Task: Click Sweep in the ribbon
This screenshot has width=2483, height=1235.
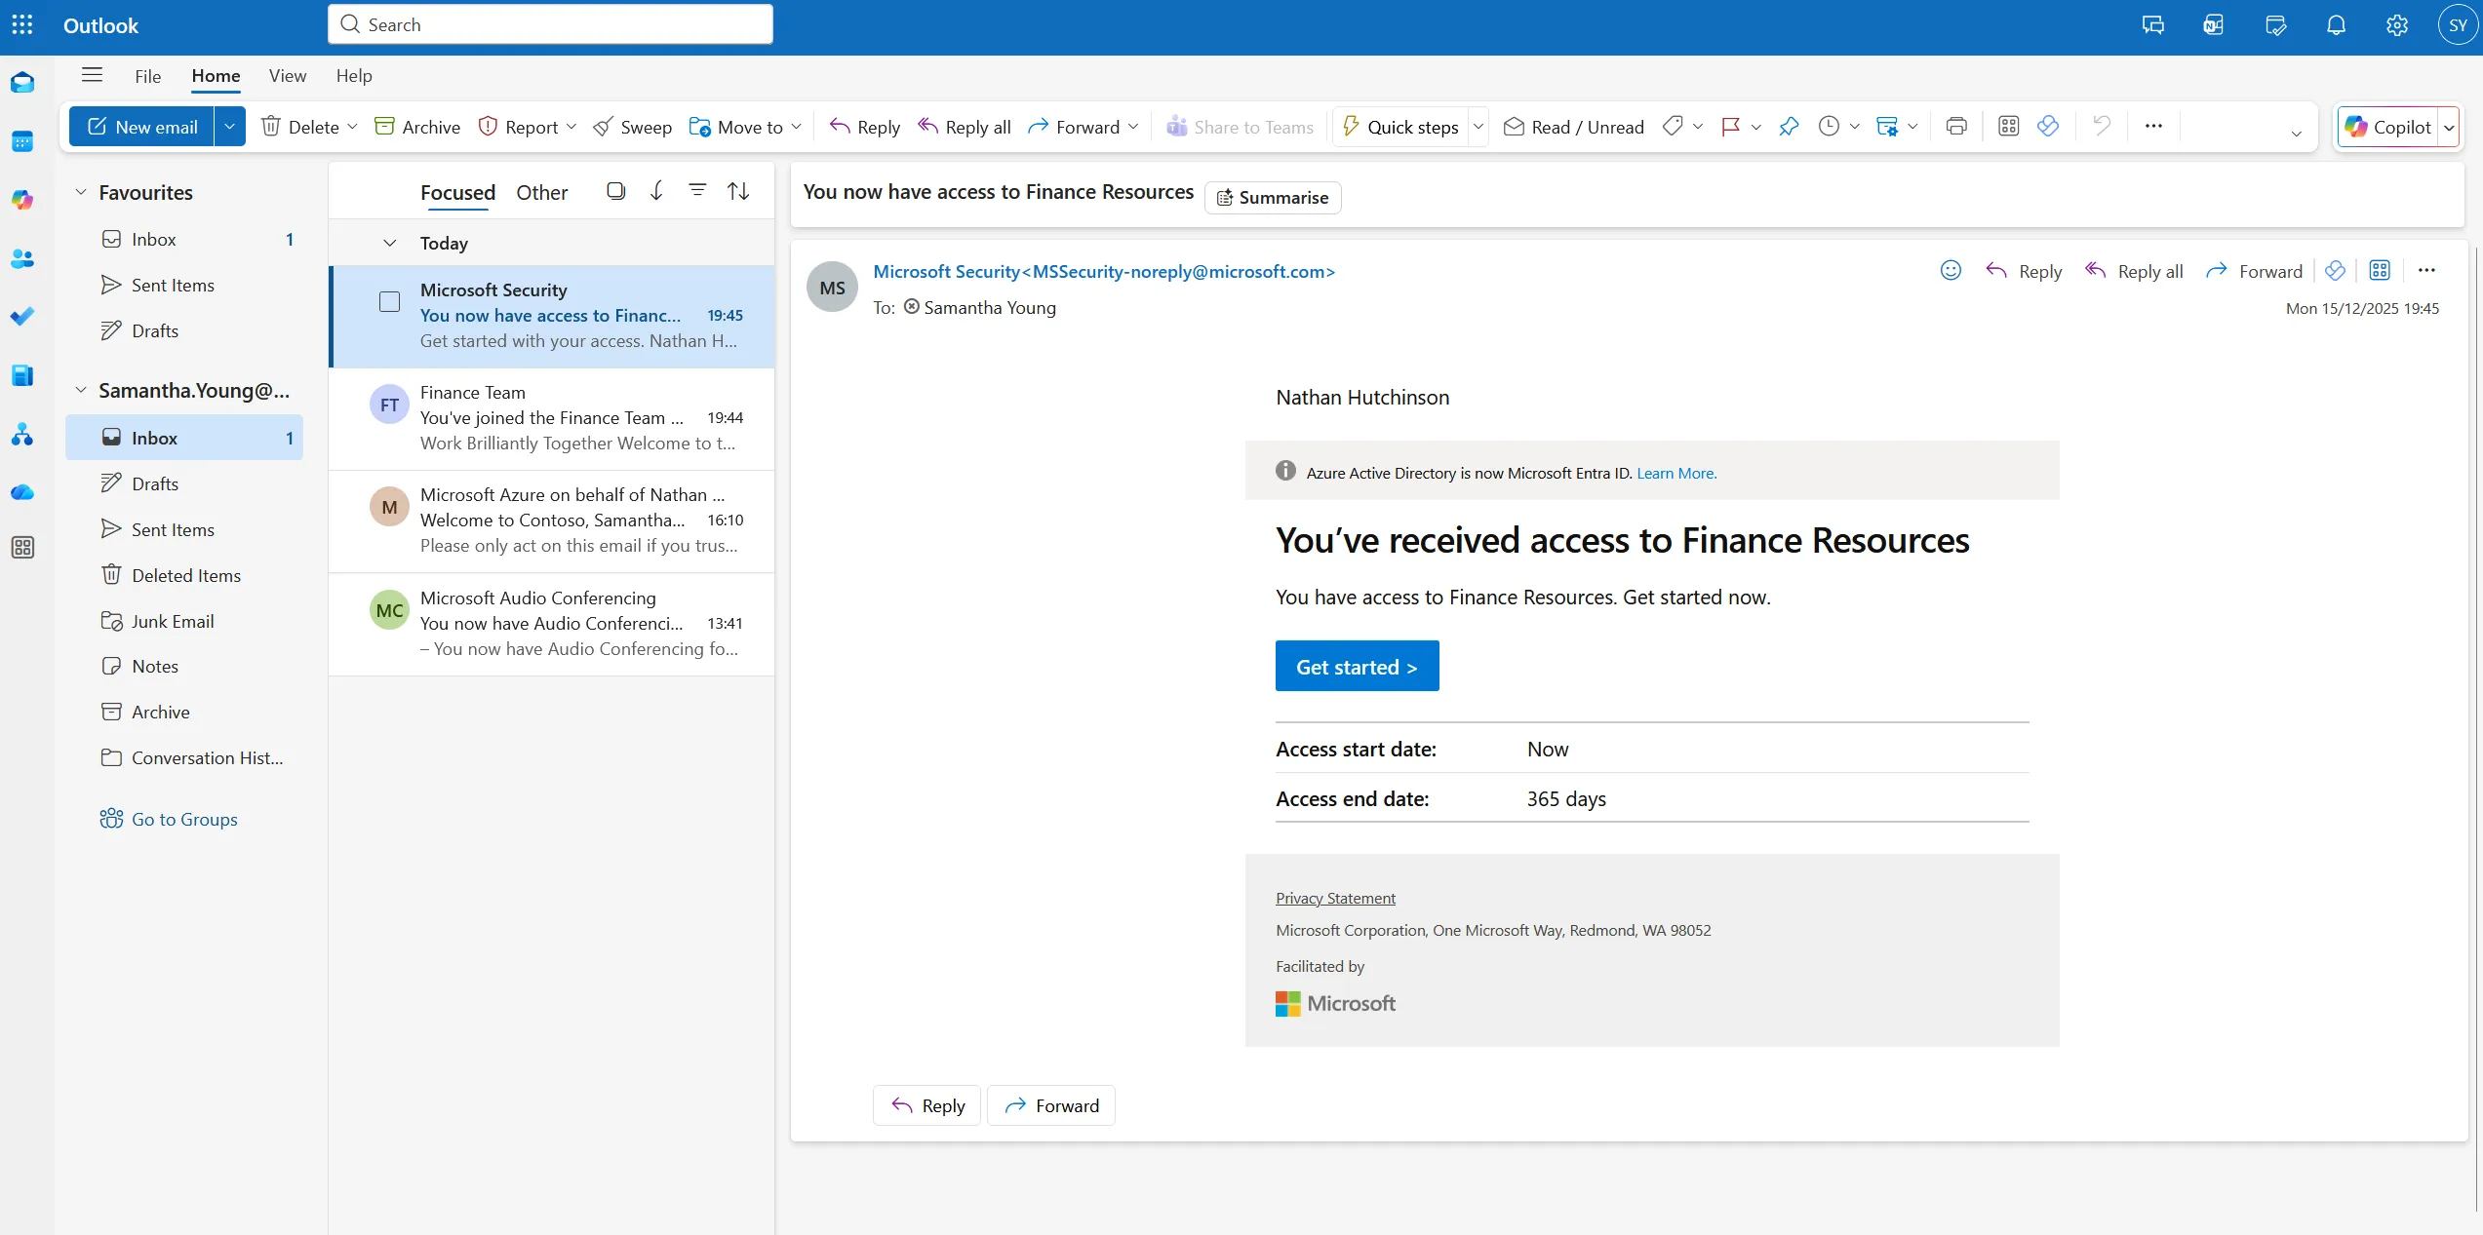Action: [633, 127]
